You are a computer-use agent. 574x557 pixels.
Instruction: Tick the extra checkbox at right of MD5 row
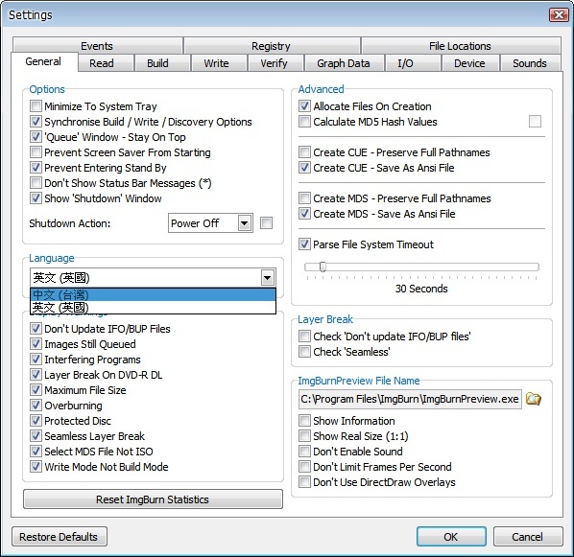click(x=535, y=121)
